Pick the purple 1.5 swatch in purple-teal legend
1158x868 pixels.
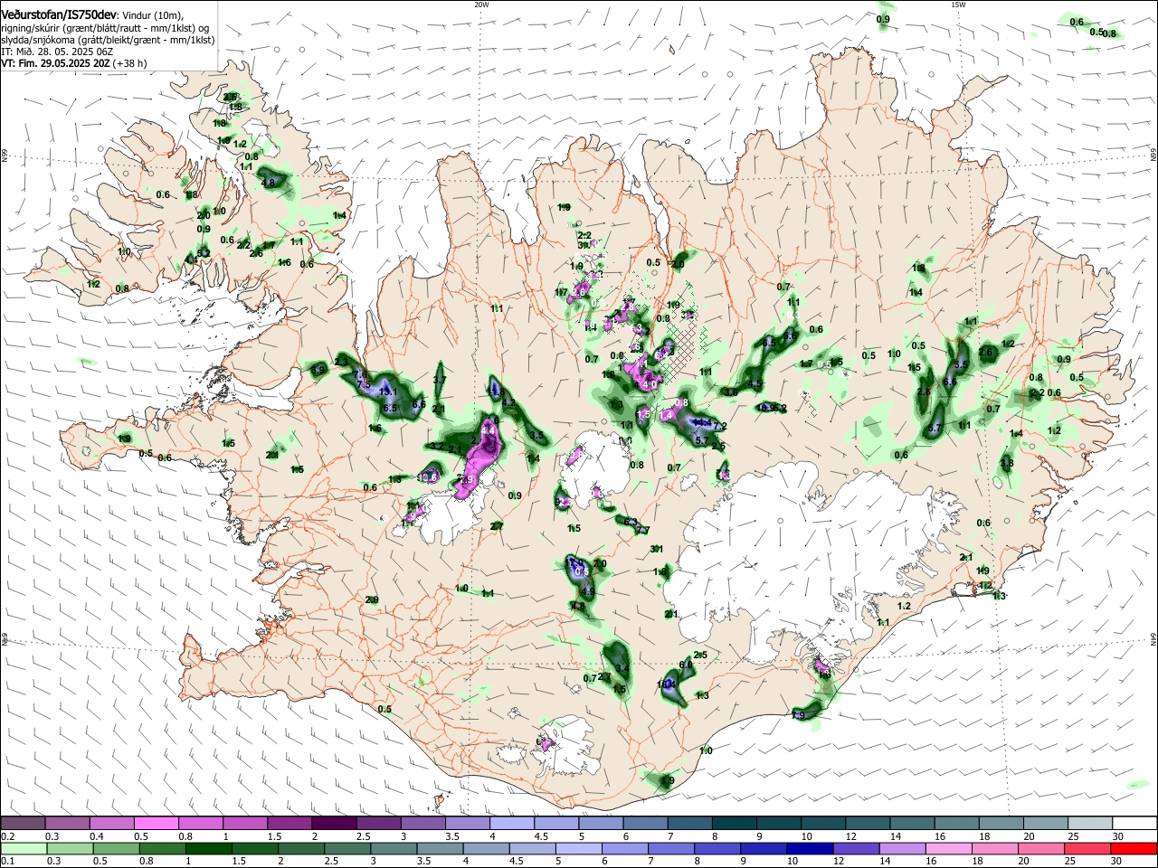289,824
